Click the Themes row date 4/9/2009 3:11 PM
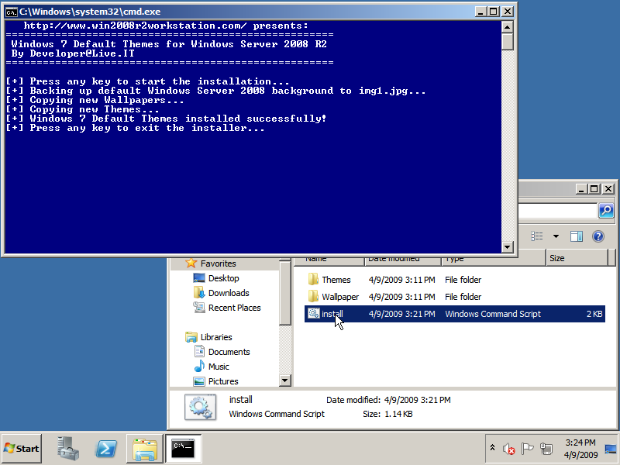The width and height of the screenshot is (620, 465). pos(401,280)
